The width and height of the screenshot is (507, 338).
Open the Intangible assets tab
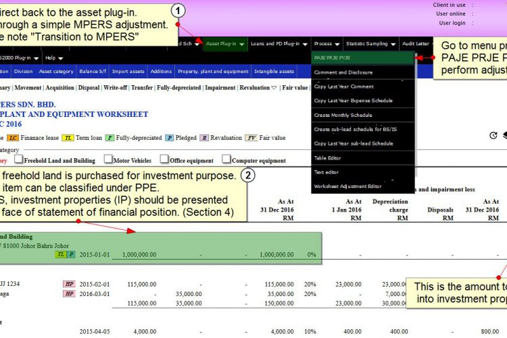274,71
